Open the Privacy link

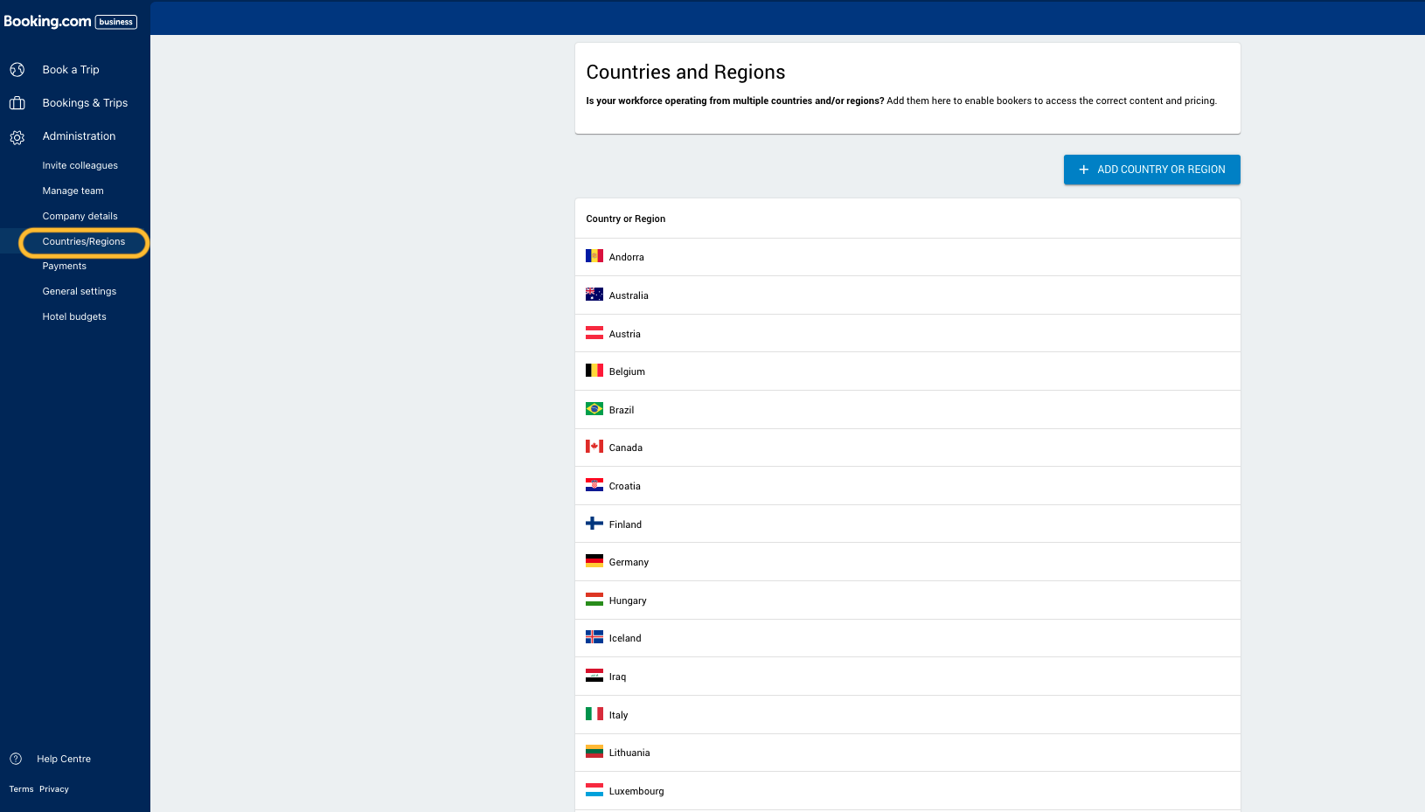54,789
